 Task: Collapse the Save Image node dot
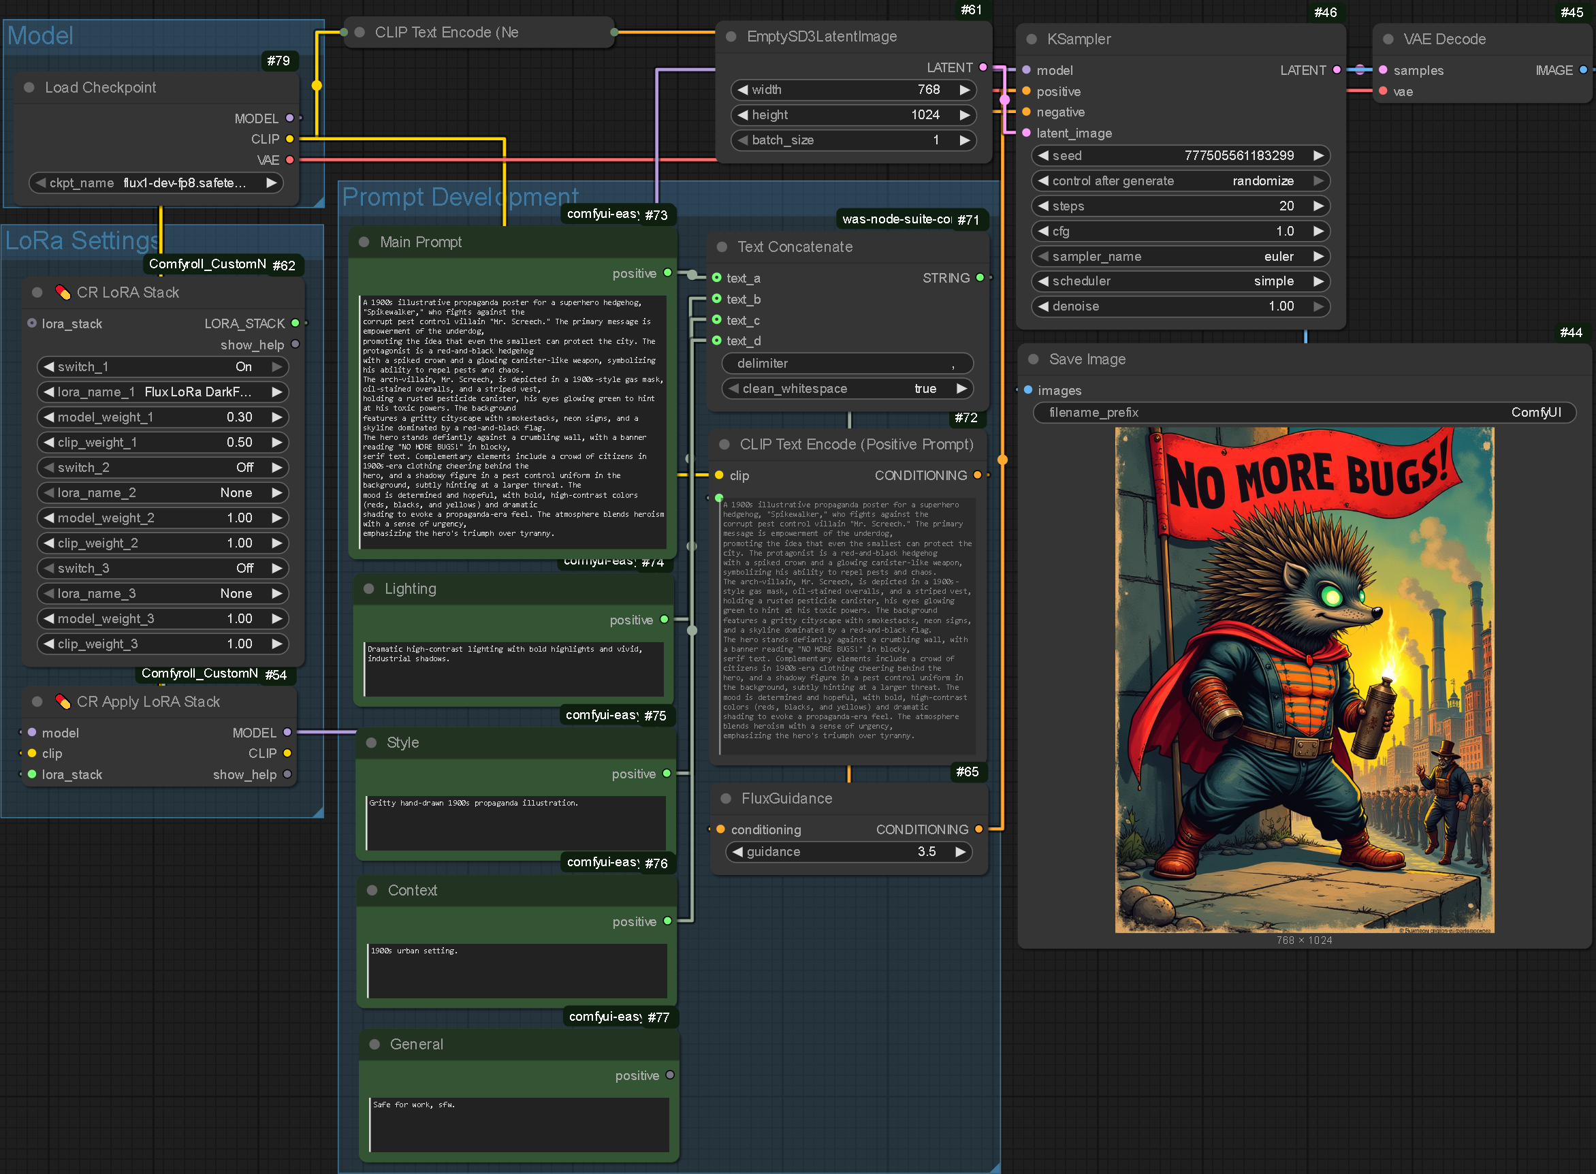pos(1034,360)
